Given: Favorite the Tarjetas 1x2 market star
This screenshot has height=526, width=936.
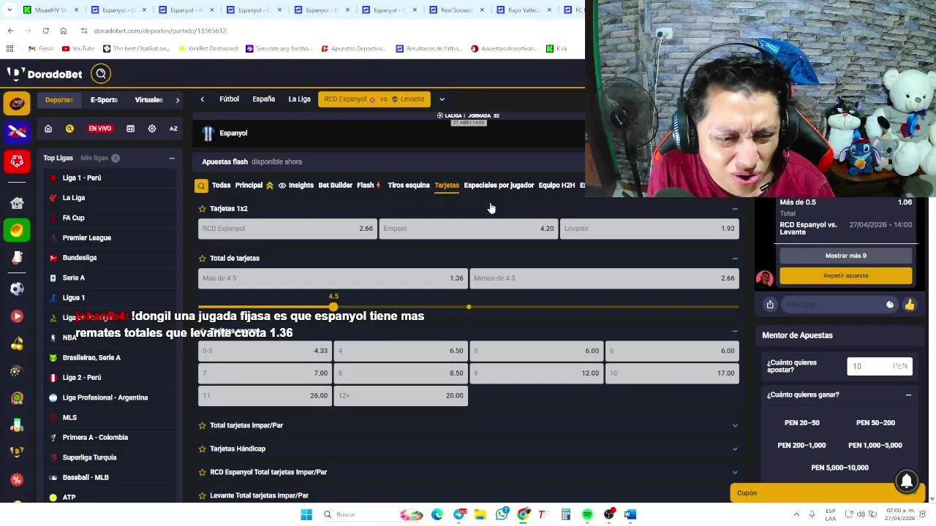Looking at the screenshot, I should click(203, 209).
